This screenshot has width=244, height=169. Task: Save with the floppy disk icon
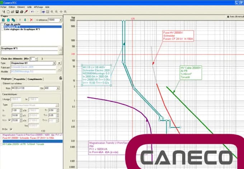(17, 12)
